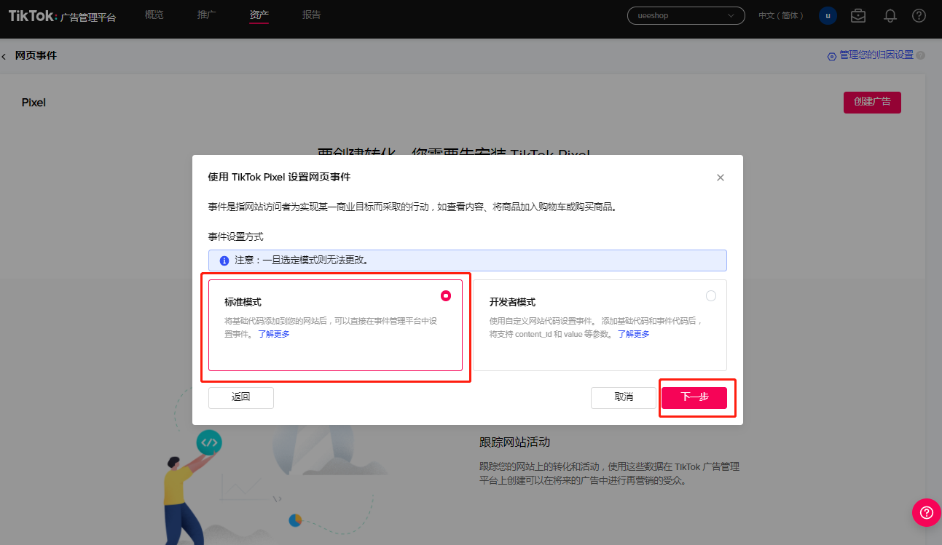Click the 下一步 button
Image resolution: width=942 pixels, height=545 pixels.
coord(694,397)
